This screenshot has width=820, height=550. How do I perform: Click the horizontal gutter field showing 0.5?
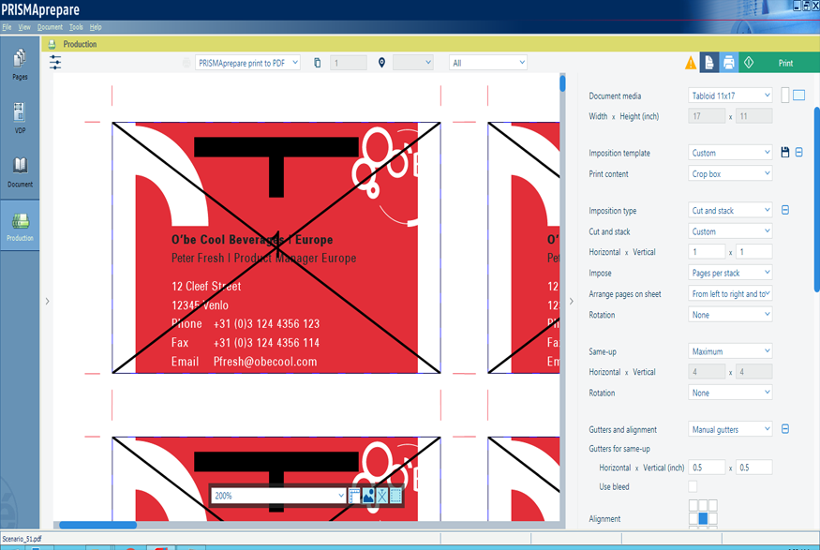click(x=707, y=467)
